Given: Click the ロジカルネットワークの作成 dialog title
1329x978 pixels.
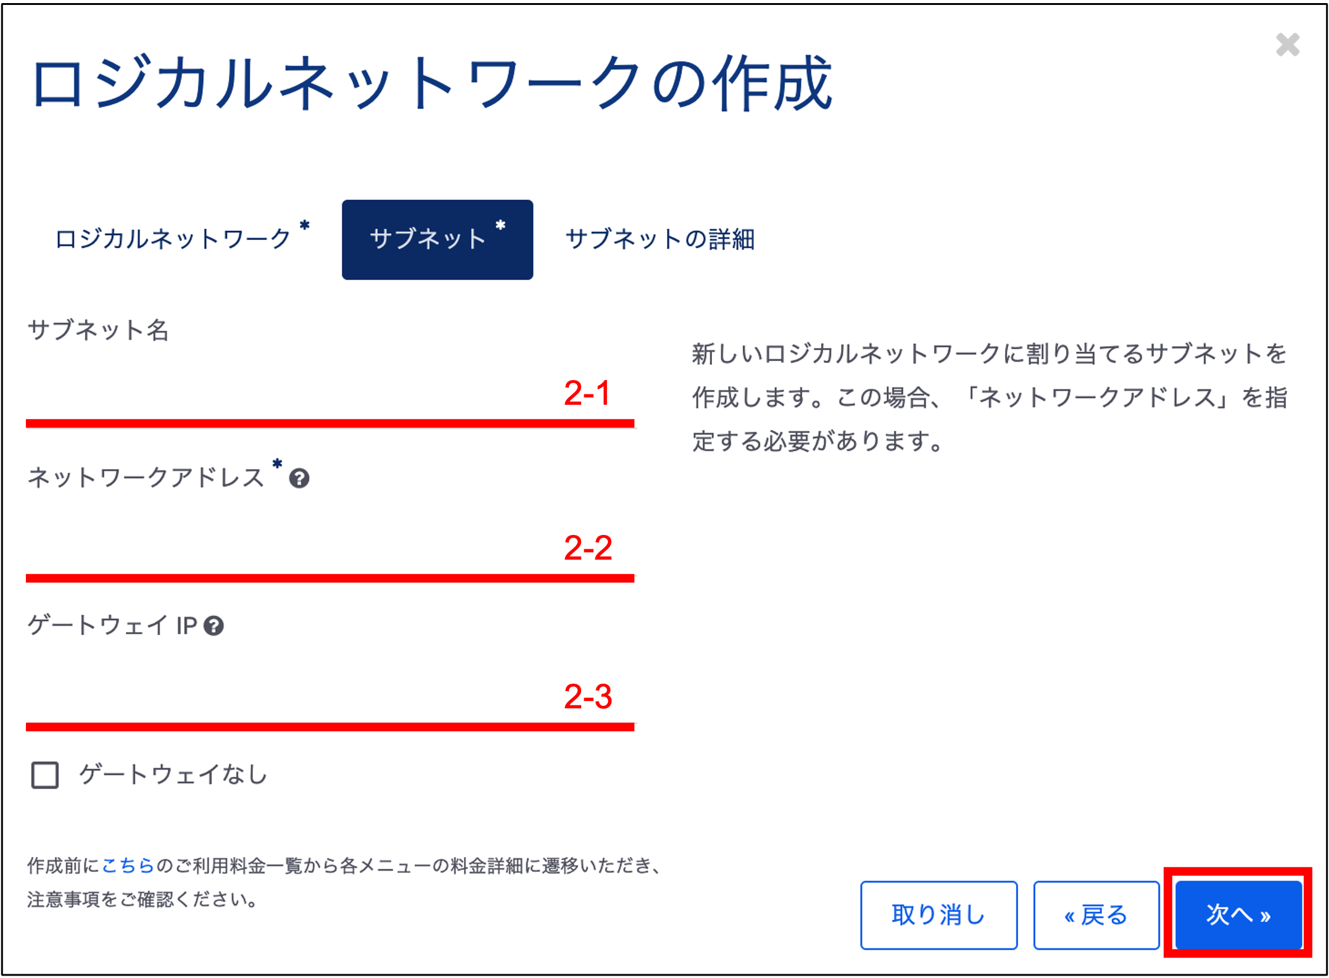Looking at the screenshot, I should pos(432,83).
